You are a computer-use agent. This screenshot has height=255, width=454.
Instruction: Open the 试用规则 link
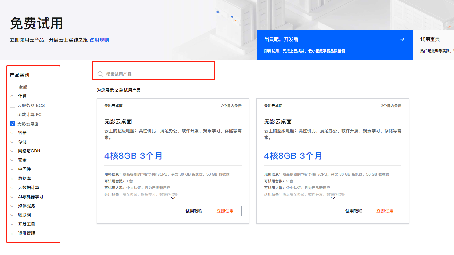(x=99, y=40)
